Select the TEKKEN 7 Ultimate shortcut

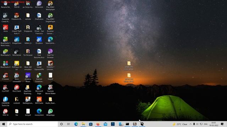point(50,66)
